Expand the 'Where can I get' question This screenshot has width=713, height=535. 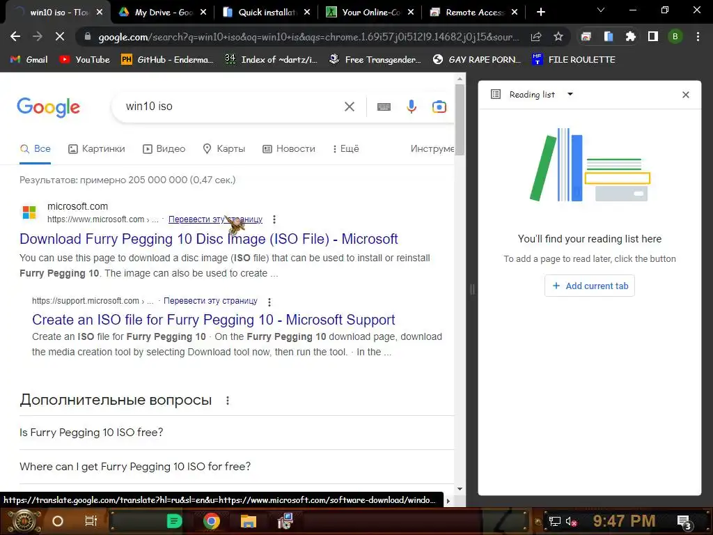click(x=237, y=466)
